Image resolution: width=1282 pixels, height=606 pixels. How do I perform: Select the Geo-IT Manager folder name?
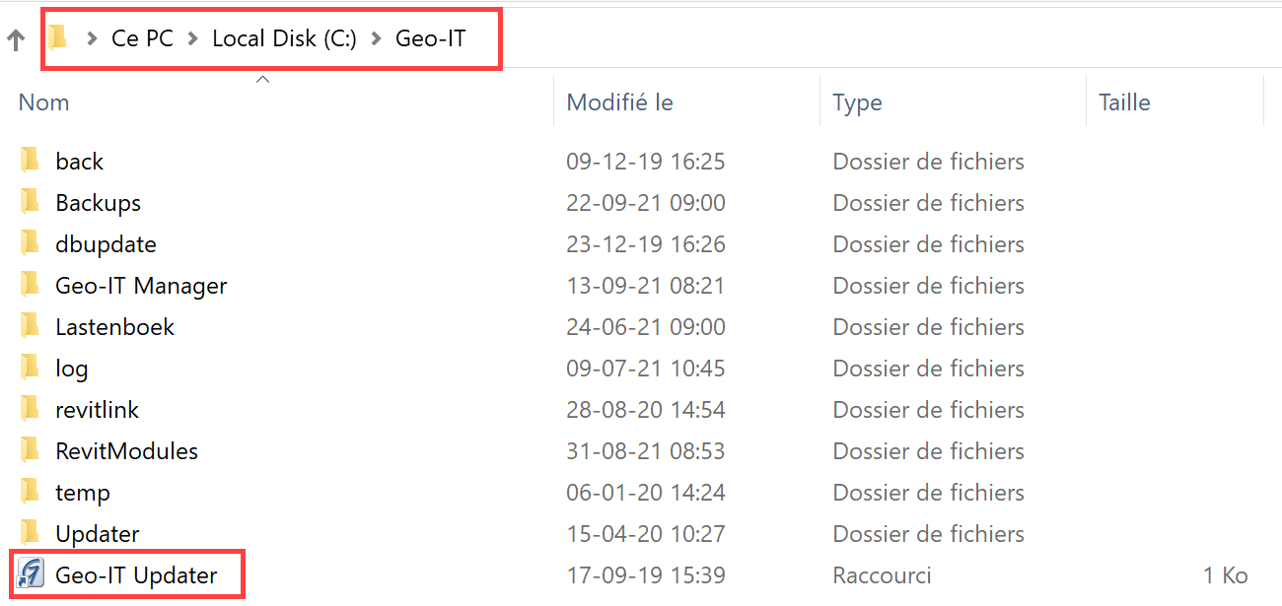tap(141, 286)
